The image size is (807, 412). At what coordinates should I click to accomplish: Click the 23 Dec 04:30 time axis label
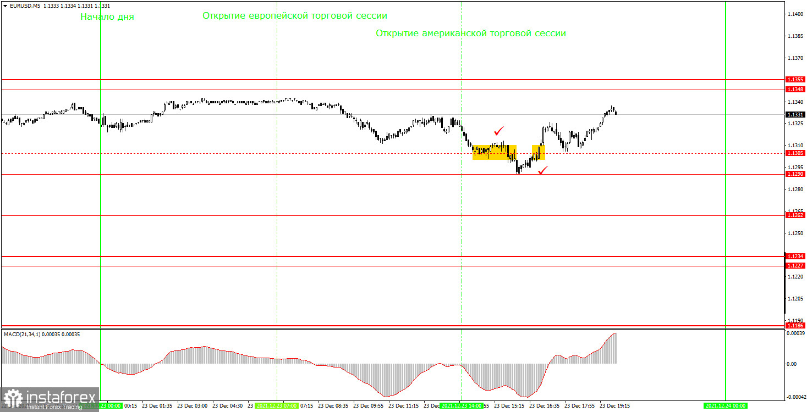point(228,406)
